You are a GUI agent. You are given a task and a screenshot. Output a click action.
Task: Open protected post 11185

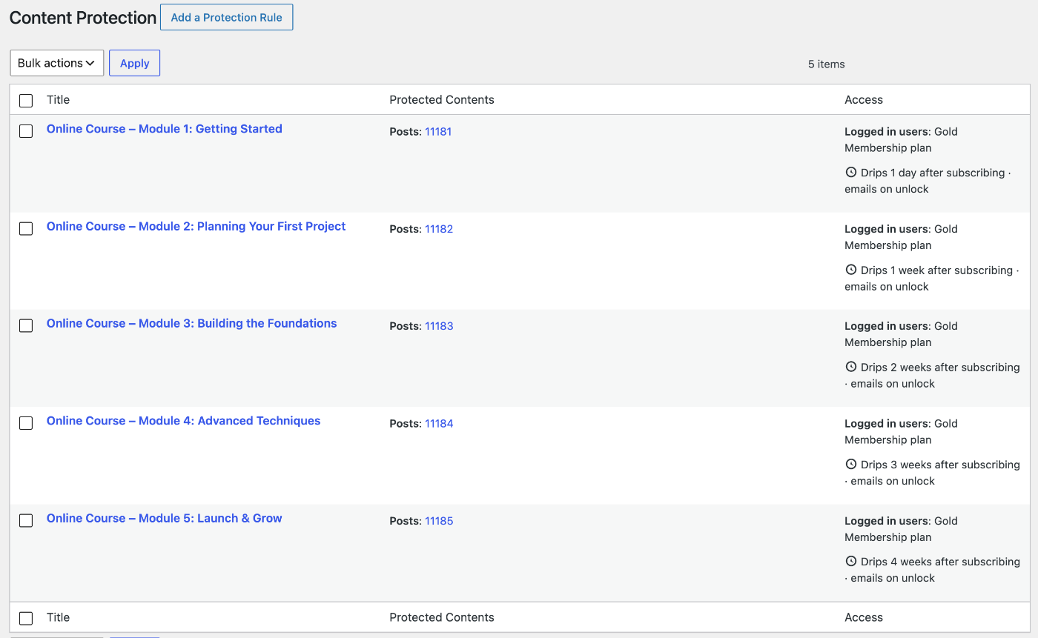[439, 521]
